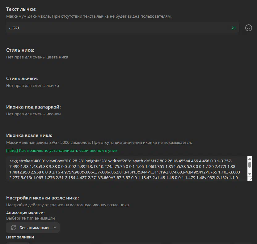Click the Иконка возле ника heading

click(x=29, y=135)
